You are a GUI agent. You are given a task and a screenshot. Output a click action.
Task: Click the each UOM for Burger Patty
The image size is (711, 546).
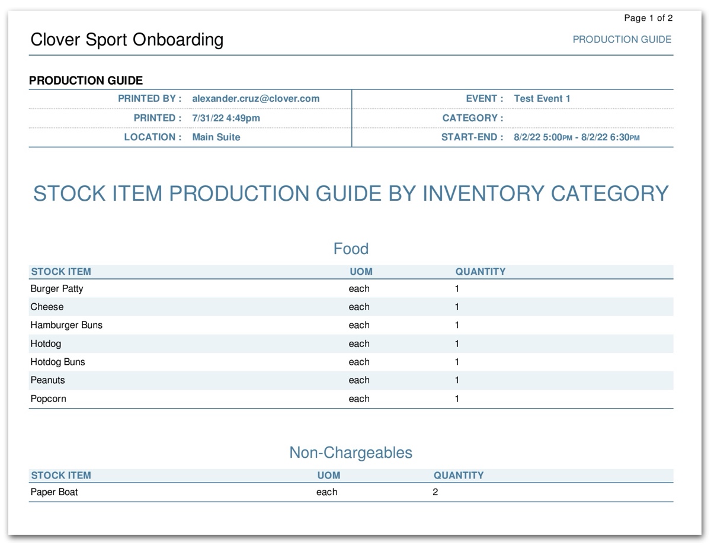[x=359, y=289]
